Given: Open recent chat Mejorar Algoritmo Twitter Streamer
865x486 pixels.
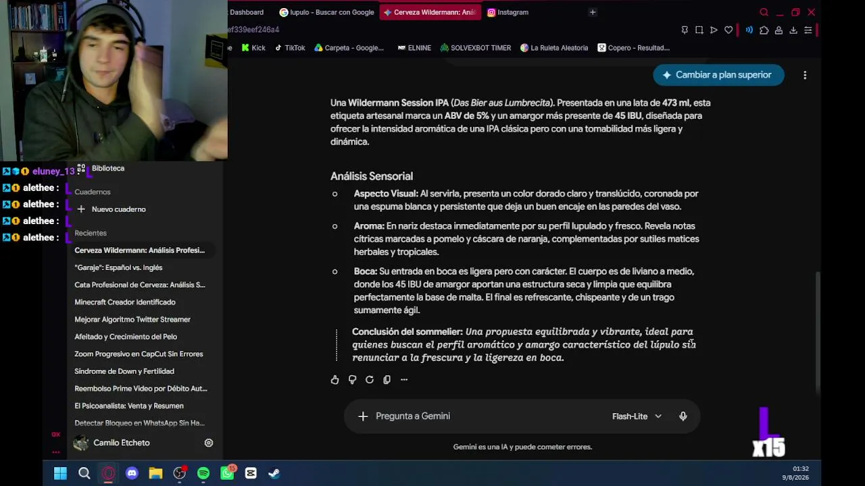Looking at the screenshot, I should (132, 319).
